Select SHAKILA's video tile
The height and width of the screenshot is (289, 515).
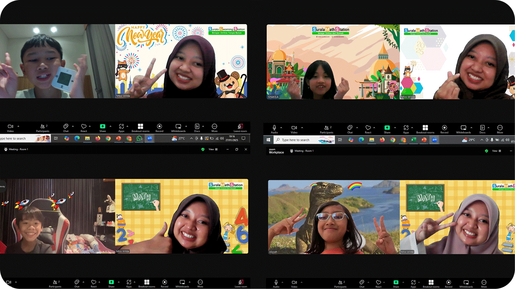[x=333, y=62]
